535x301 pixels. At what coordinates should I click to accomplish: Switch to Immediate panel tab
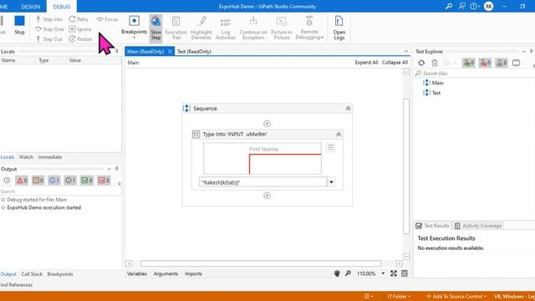click(x=50, y=157)
